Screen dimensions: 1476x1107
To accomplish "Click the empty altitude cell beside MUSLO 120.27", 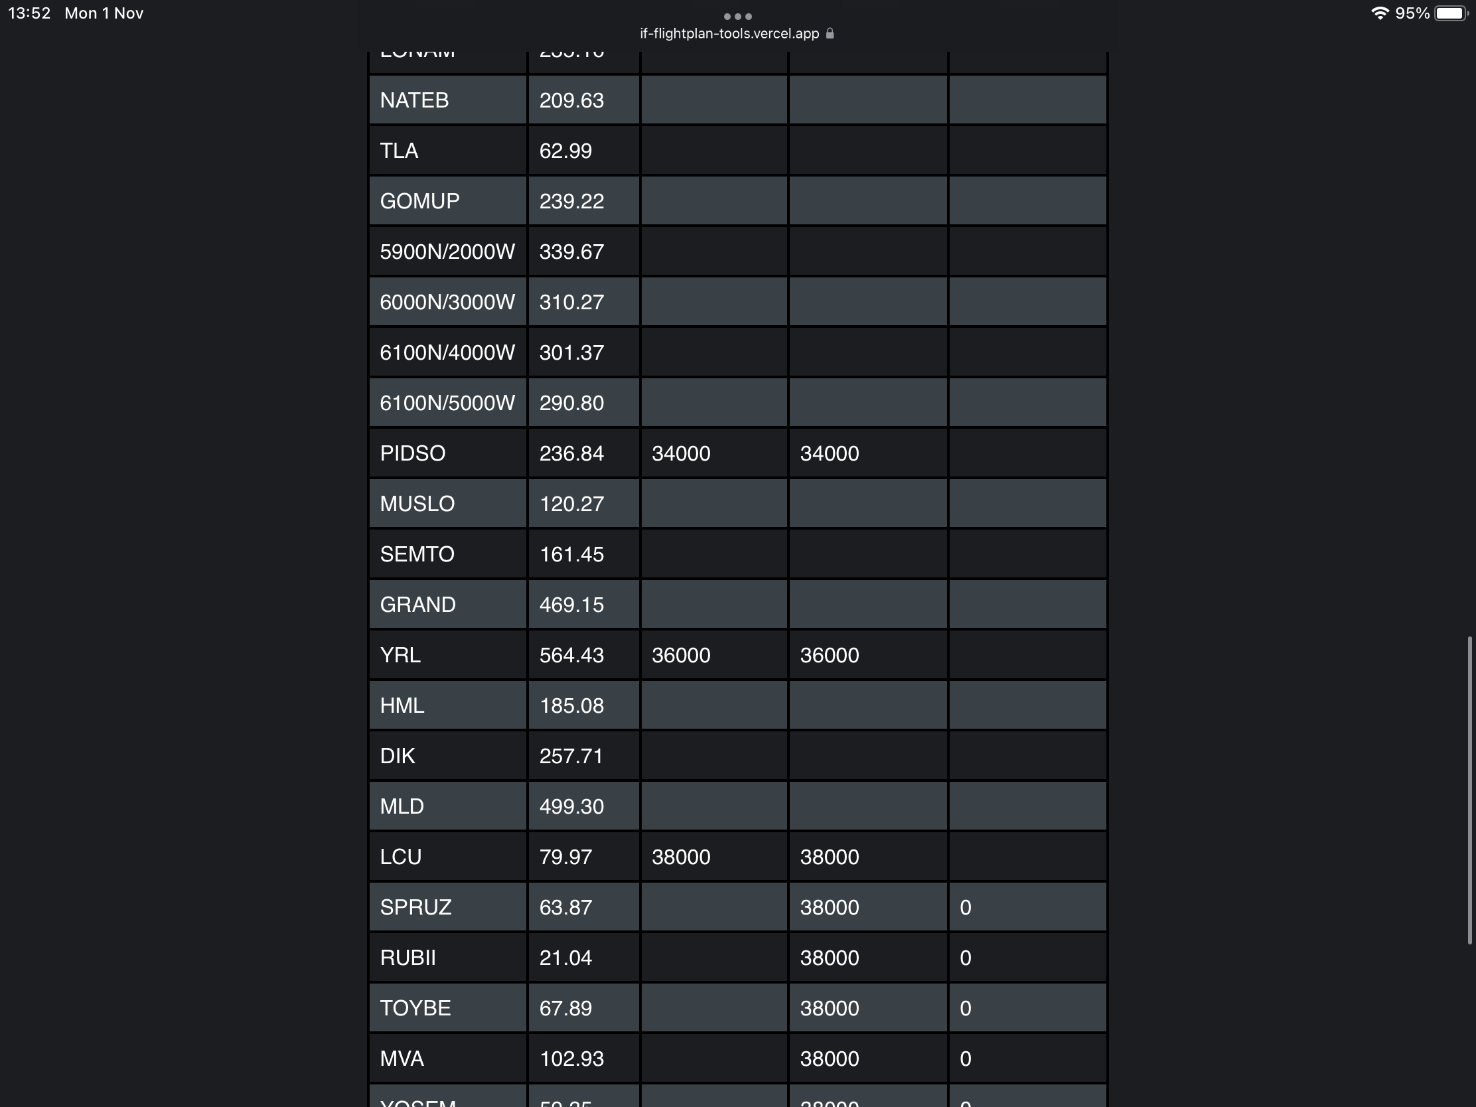I will (713, 504).
